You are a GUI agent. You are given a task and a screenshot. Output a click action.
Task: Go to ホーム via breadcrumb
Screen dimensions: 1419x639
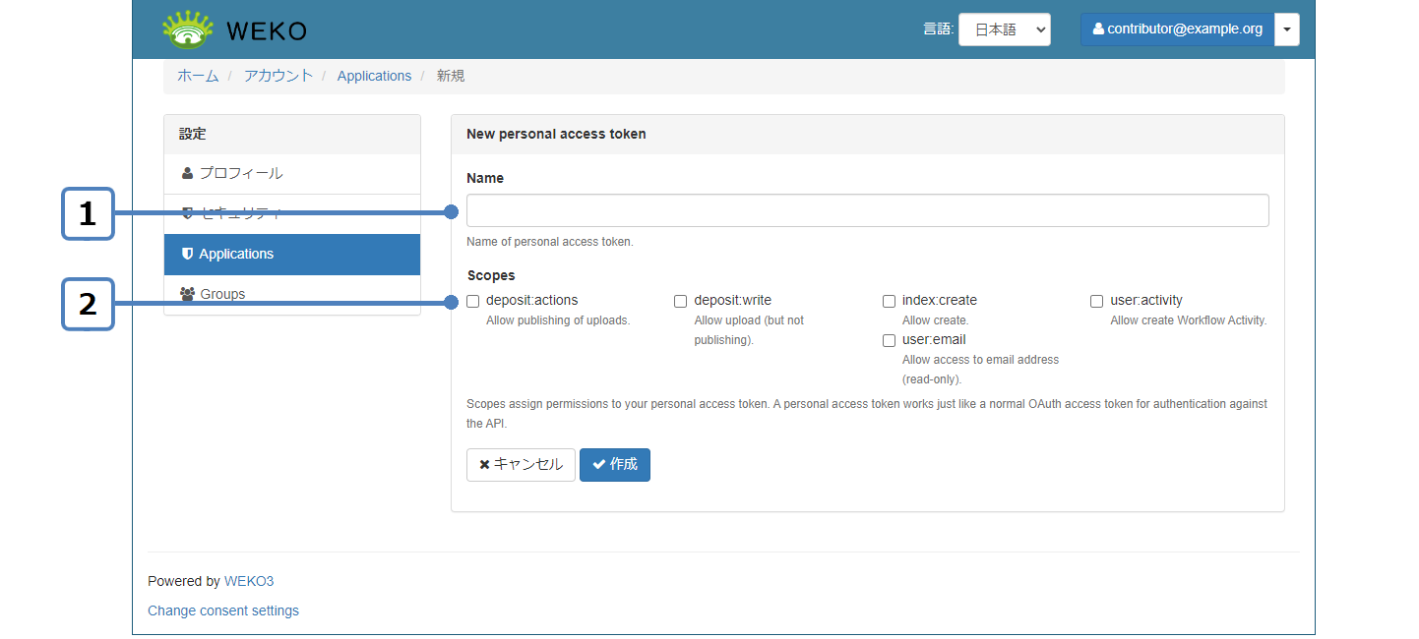click(x=198, y=76)
